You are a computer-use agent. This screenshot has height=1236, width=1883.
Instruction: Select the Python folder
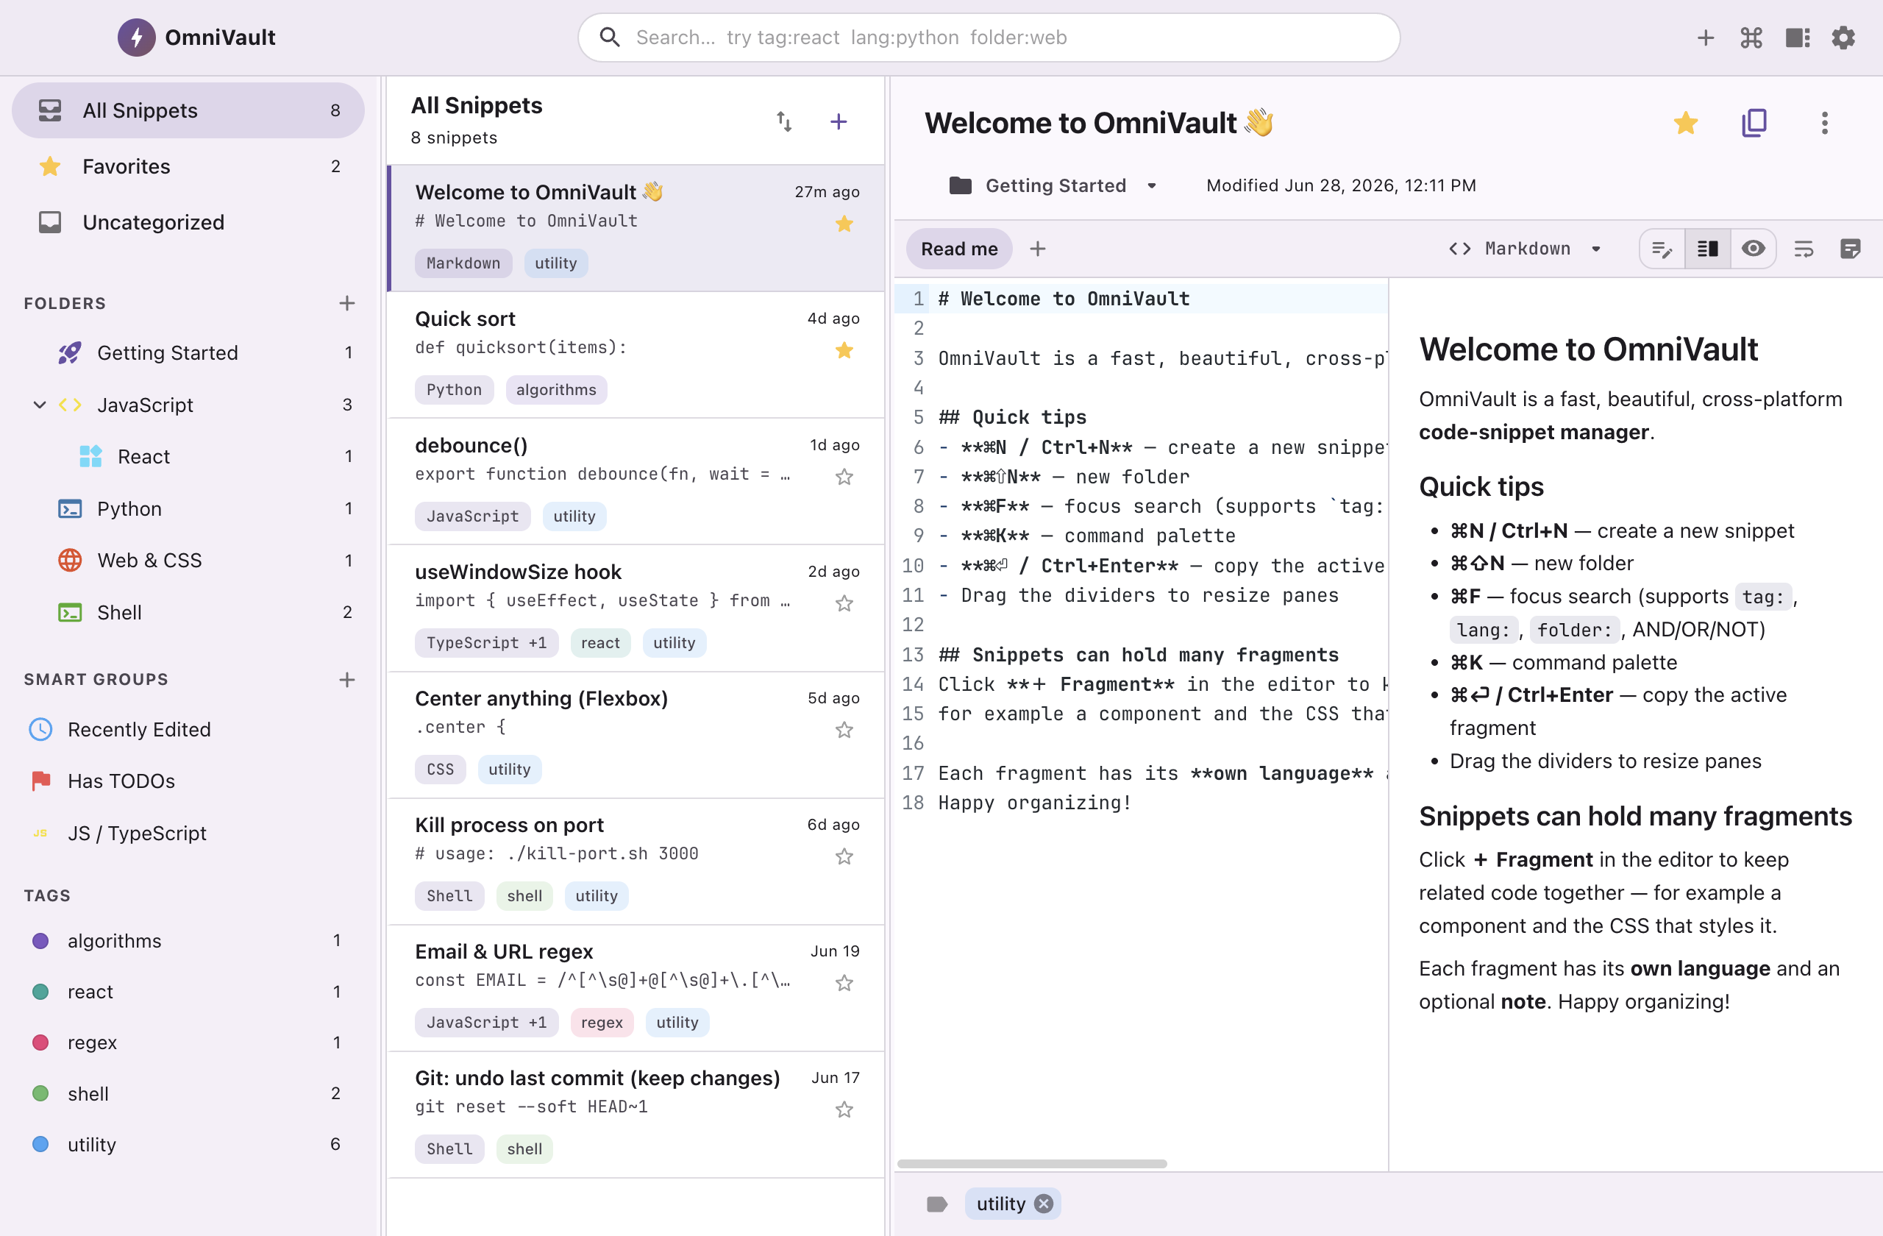pyautogui.click(x=188, y=509)
